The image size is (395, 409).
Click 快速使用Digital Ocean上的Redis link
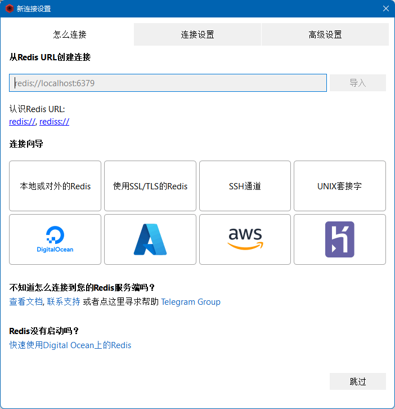[x=70, y=345]
